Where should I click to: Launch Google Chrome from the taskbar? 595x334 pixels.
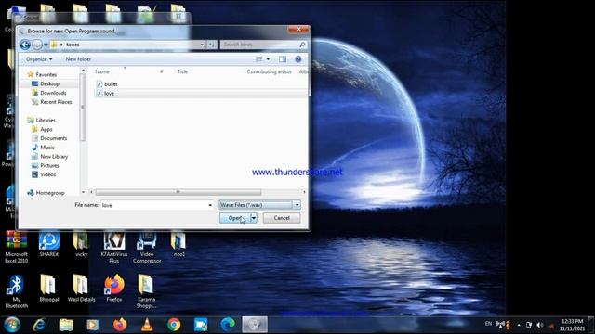coord(174,325)
